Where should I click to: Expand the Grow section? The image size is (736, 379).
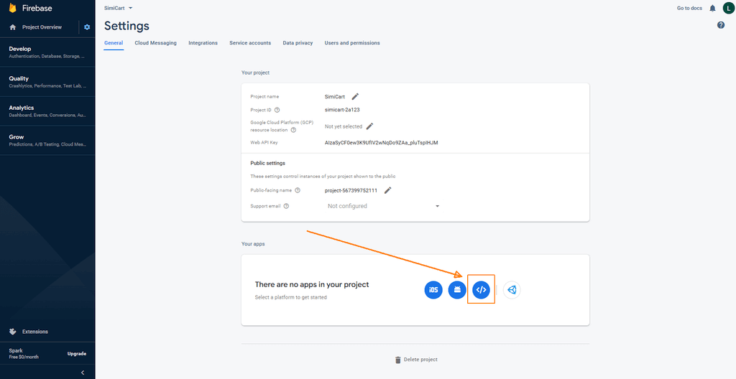point(47,140)
